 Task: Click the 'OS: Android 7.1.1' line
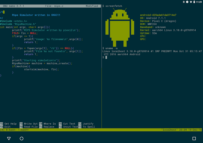153,18
